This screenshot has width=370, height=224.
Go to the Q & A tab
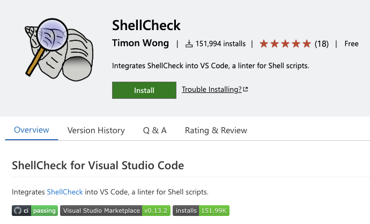click(x=154, y=130)
